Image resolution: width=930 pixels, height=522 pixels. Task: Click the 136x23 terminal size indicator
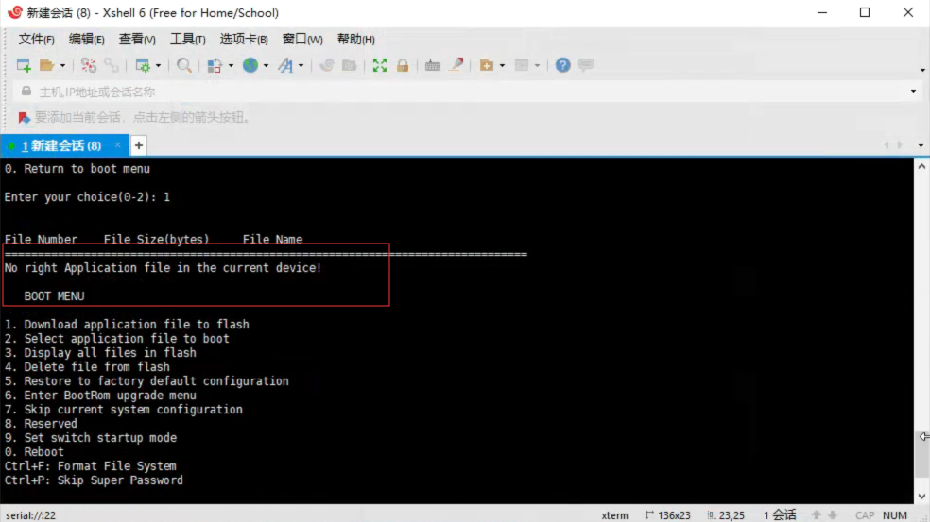click(x=668, y=515)
